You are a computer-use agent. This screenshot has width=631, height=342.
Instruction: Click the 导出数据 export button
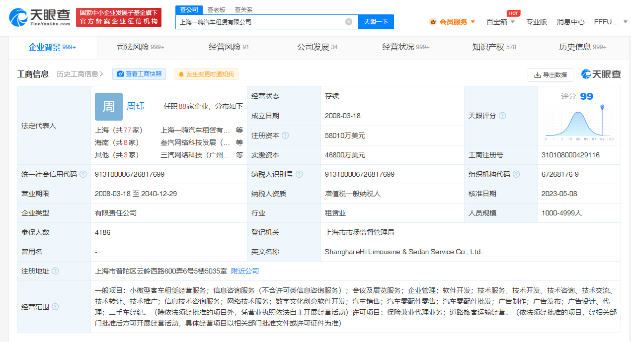point(550,74)
